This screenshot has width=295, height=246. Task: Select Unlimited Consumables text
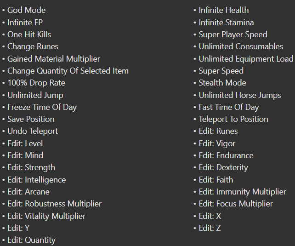(x=241, y=46)
